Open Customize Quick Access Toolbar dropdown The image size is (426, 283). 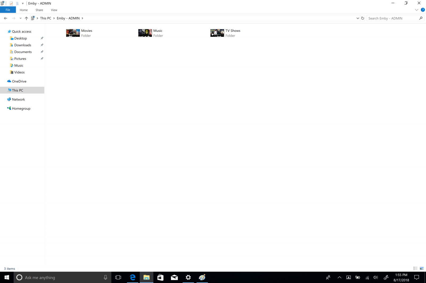coord(23,3)
